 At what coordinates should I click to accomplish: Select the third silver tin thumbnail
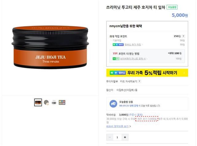coord(54,103)
